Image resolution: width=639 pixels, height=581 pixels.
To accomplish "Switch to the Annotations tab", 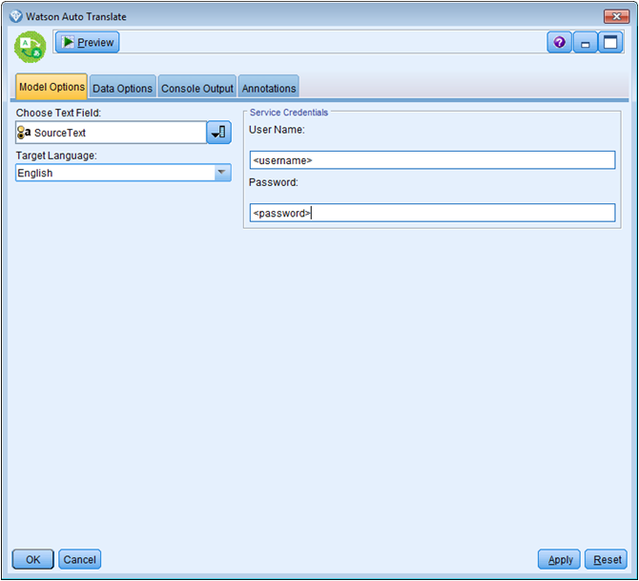I will coord(269,88).
